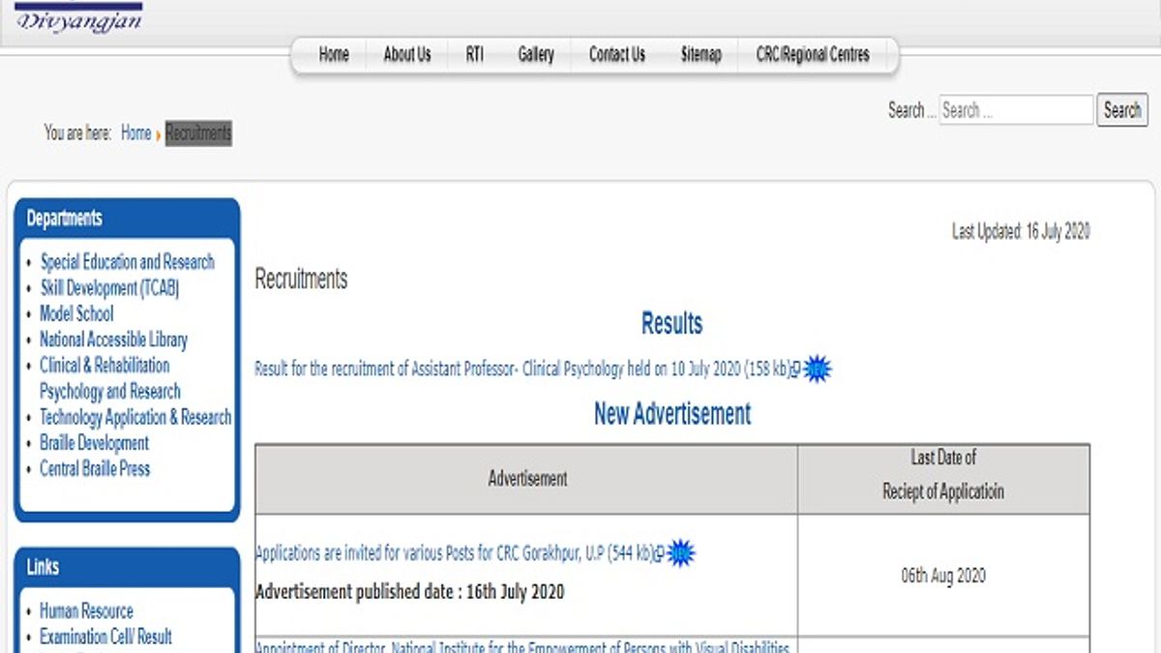
Task: Go to the Gallery menu item
Action: [x=536, y=55]
